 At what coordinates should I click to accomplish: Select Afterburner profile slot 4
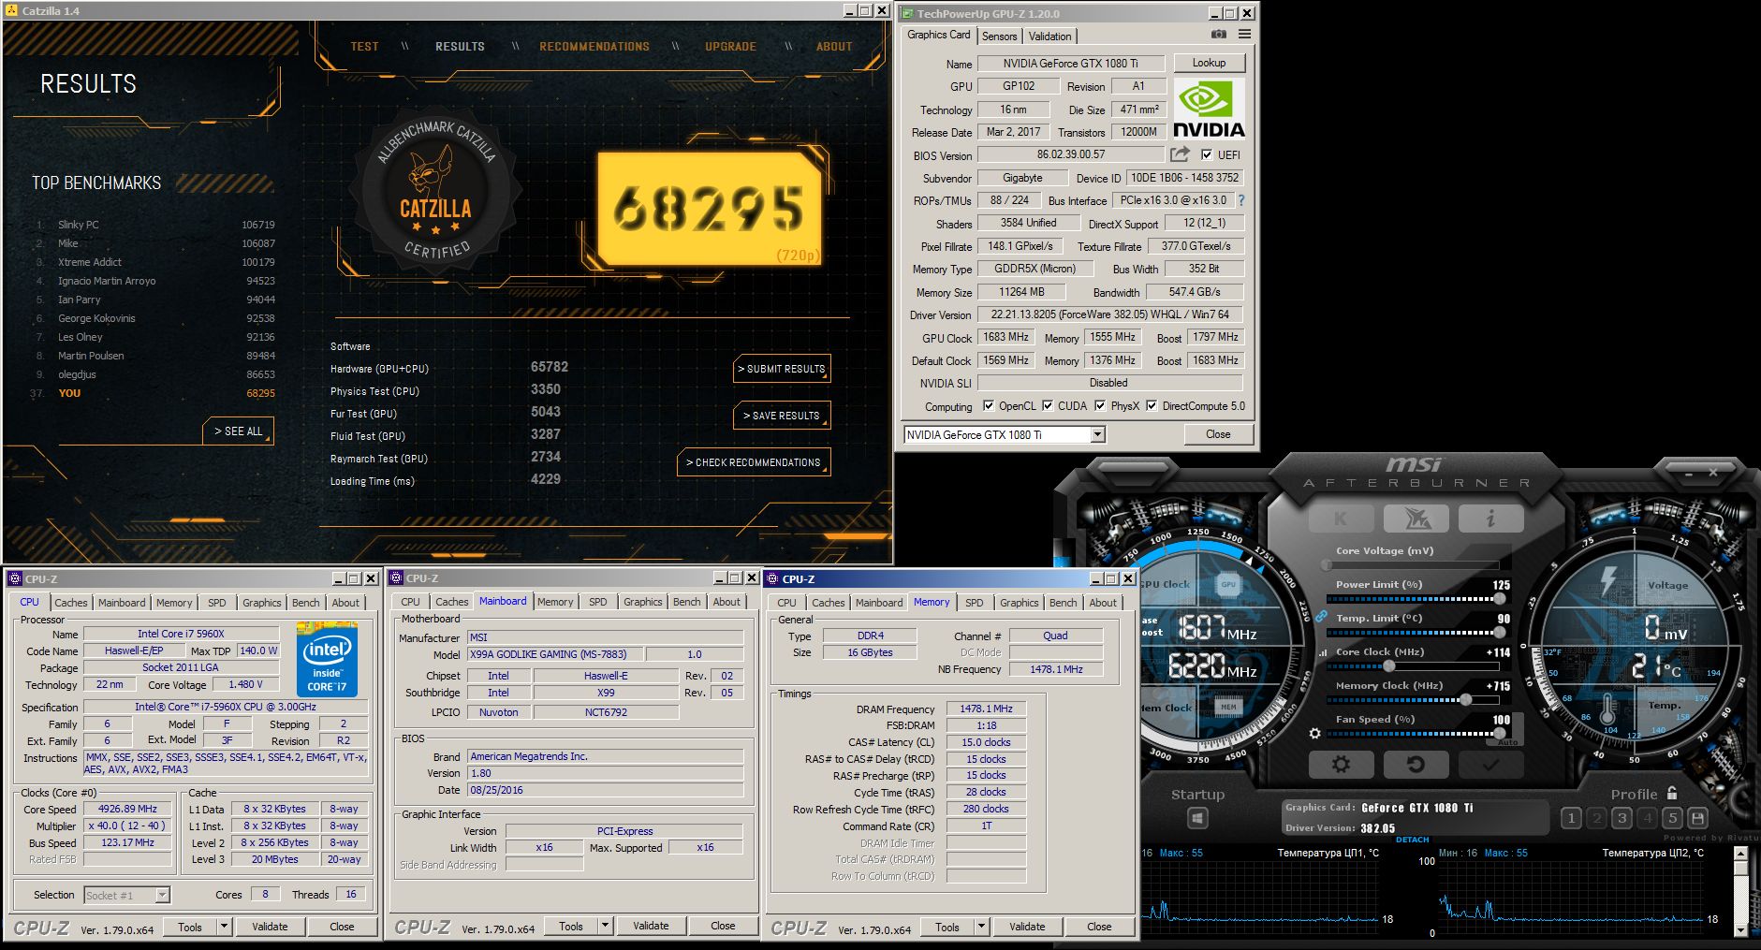pyautogui.click(x=1648, y=818)
